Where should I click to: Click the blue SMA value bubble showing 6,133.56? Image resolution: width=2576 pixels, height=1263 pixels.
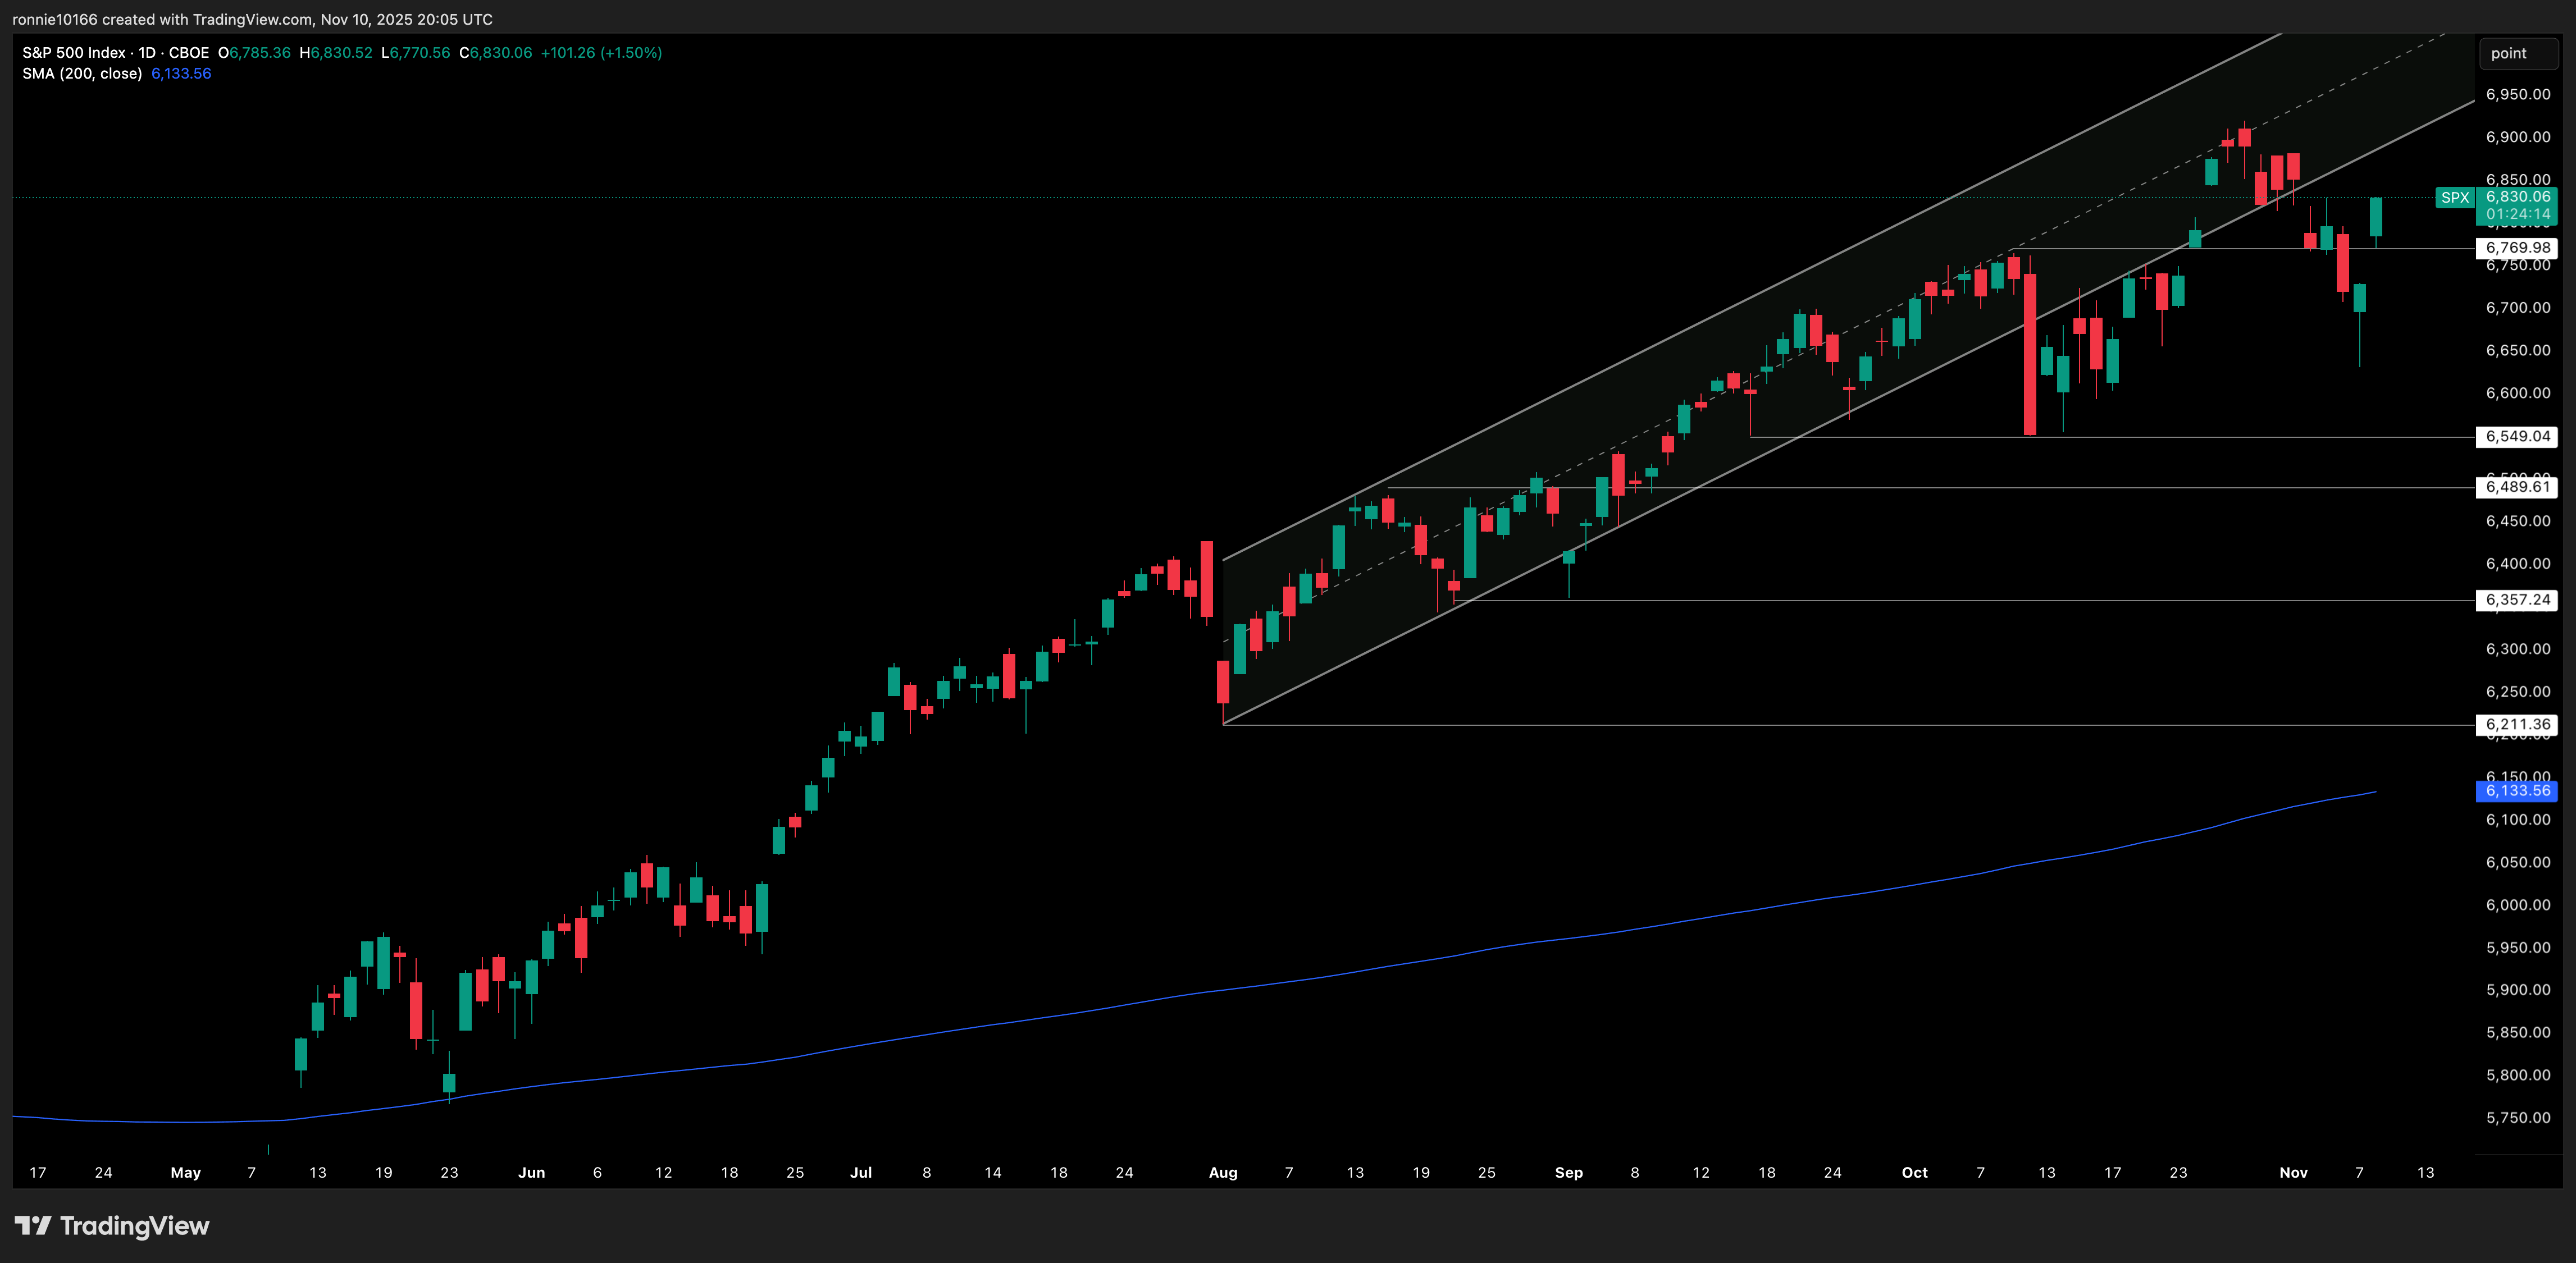(2517, 791)
